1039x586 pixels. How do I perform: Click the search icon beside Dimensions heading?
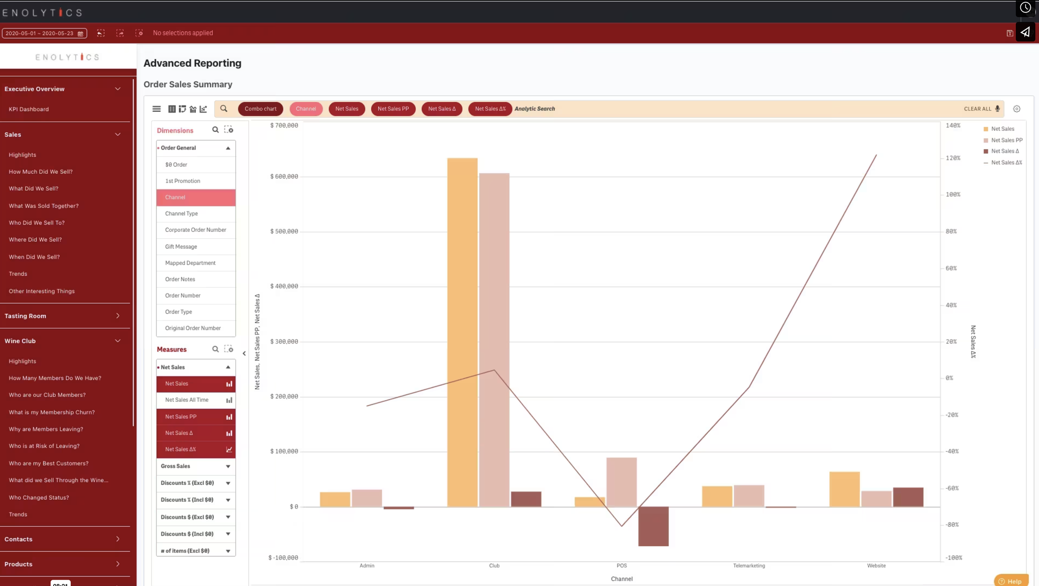coord(215,130)
